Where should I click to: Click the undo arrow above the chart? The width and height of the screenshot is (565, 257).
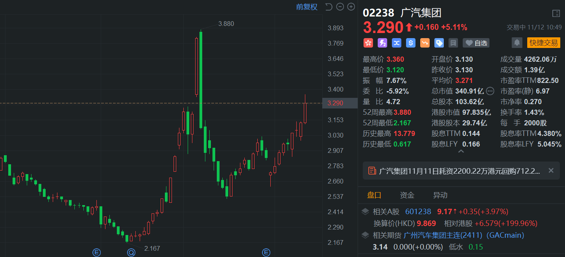pos(329,7)
